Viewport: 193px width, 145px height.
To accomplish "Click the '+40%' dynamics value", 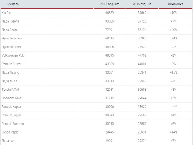I will pyautogui.click(x=174, y=30).
